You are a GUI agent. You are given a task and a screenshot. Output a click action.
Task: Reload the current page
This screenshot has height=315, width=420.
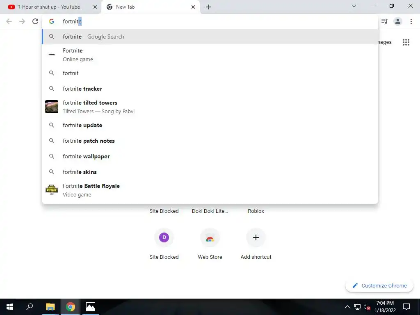[35, 21]
